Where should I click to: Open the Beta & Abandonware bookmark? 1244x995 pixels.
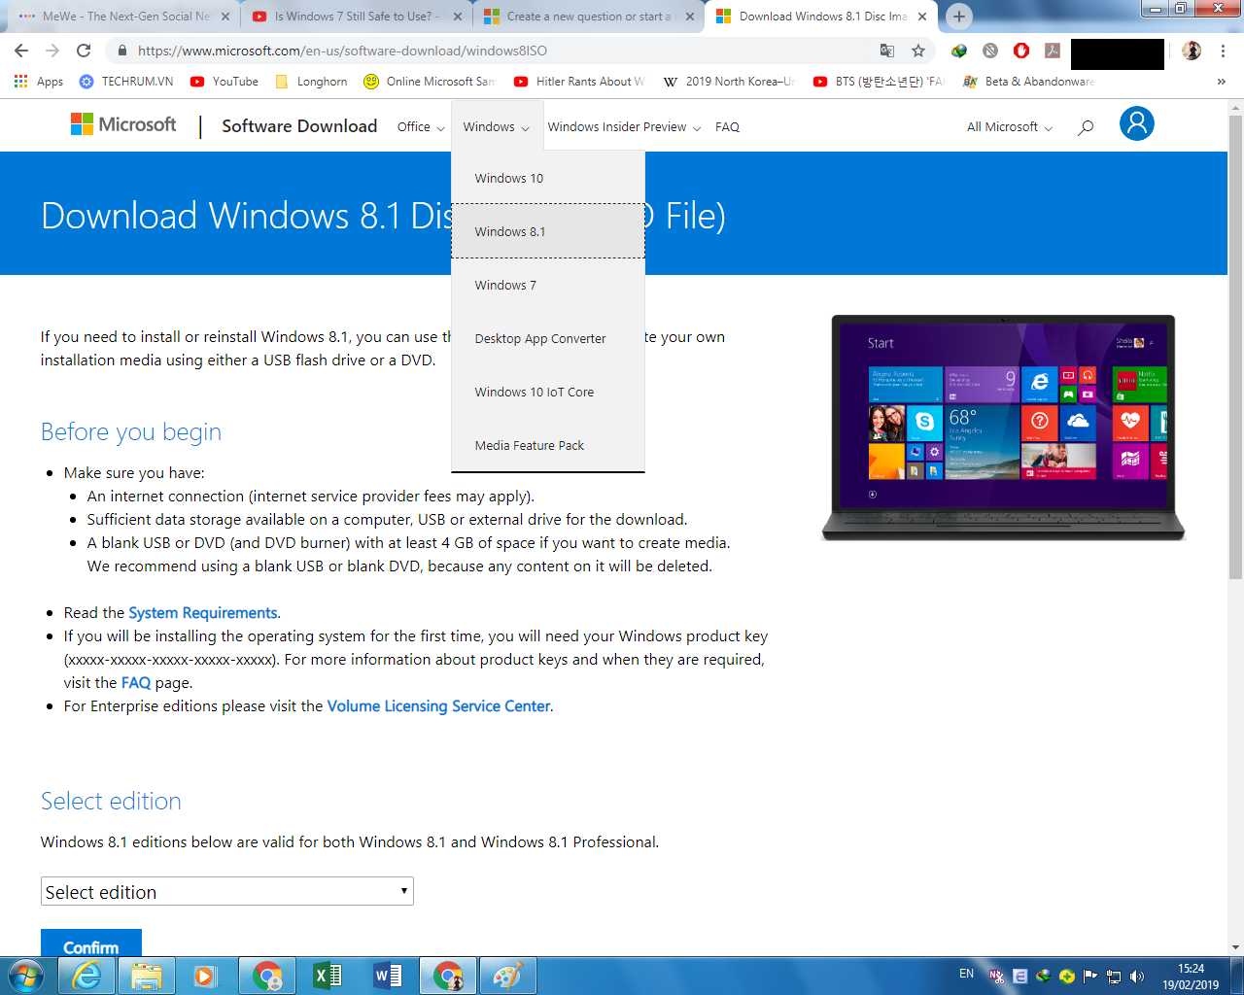click(1029, 82)
